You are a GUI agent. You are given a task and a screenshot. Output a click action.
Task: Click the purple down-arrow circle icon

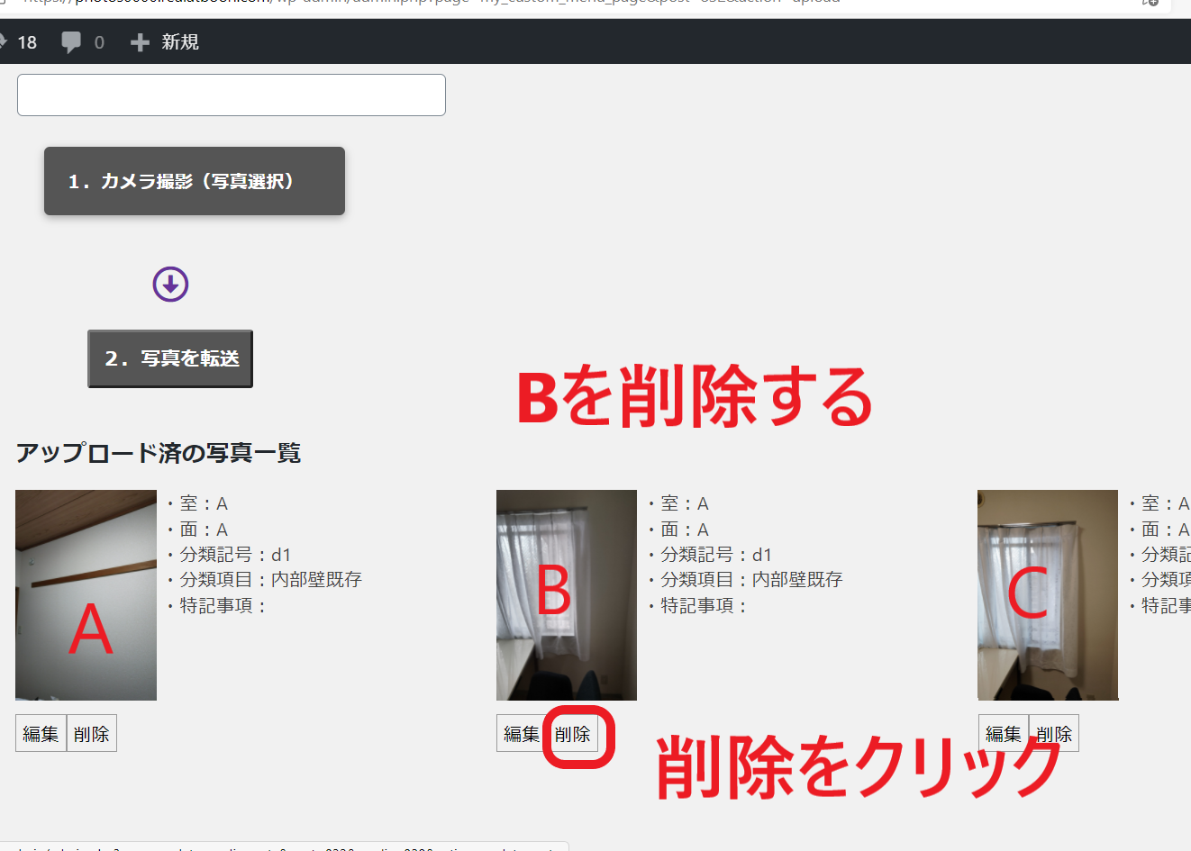point(170,284)
